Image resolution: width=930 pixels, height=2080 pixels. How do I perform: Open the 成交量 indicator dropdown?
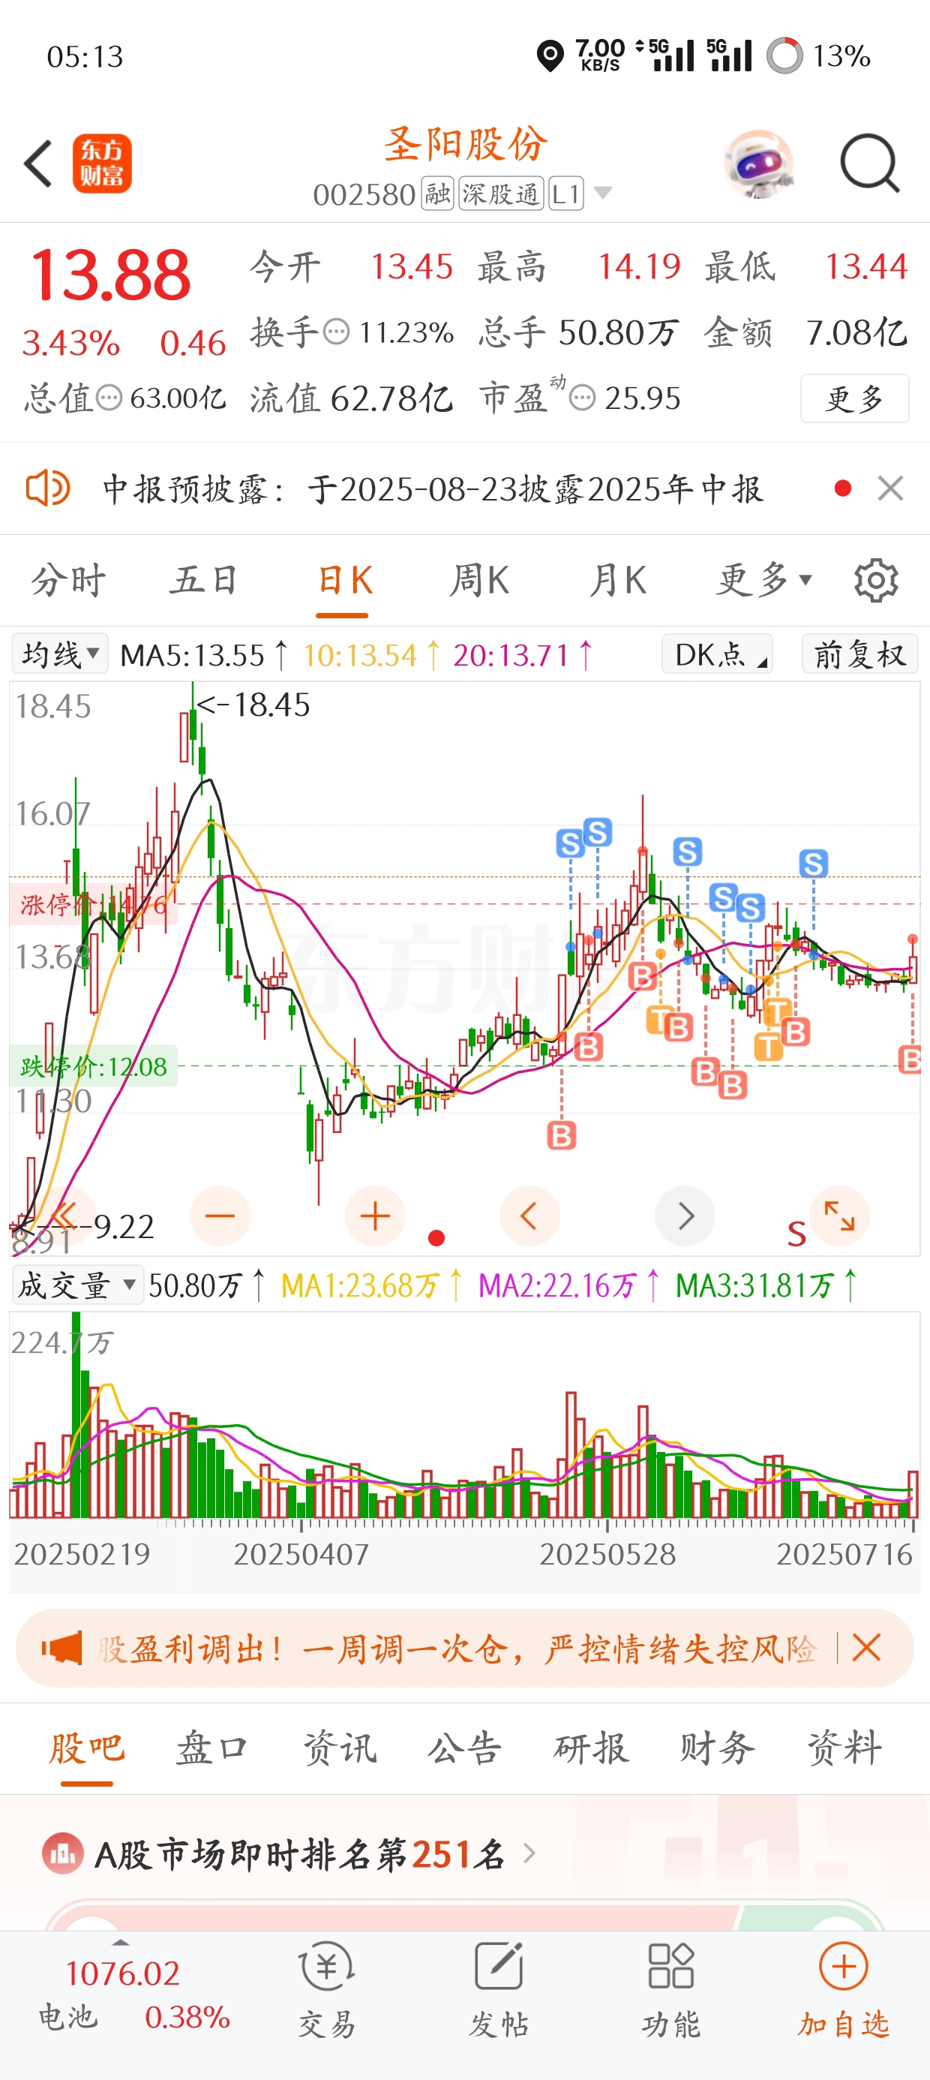tap(77, 1285)
